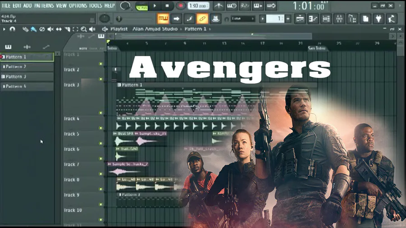Click the Multilink to controllers icon

[202, 18]
